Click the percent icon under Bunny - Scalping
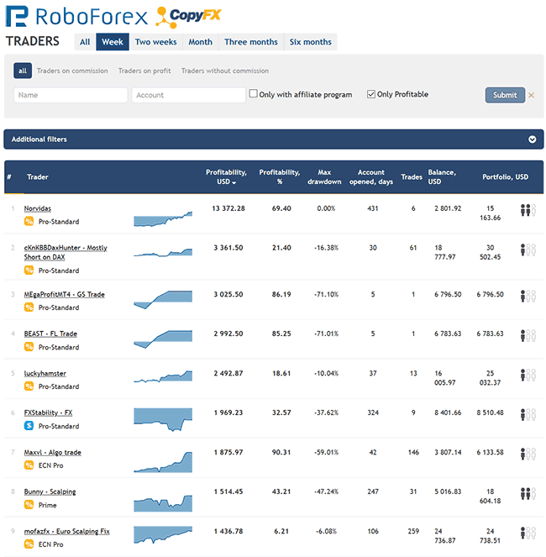The height and width of the screenshot is (557, 546). pos(29,505)
